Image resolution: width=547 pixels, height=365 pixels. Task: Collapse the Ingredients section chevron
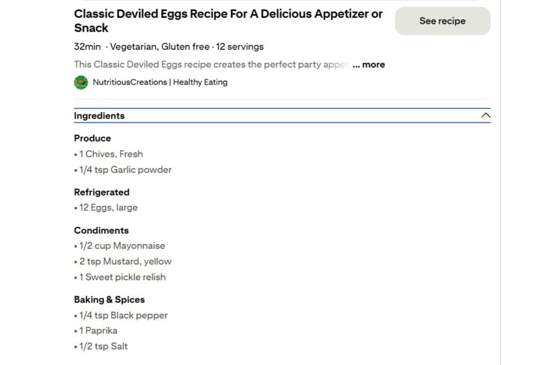(485, 115)
